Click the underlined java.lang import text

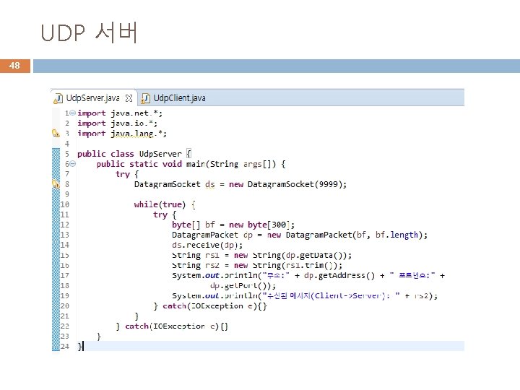point(134,134)
